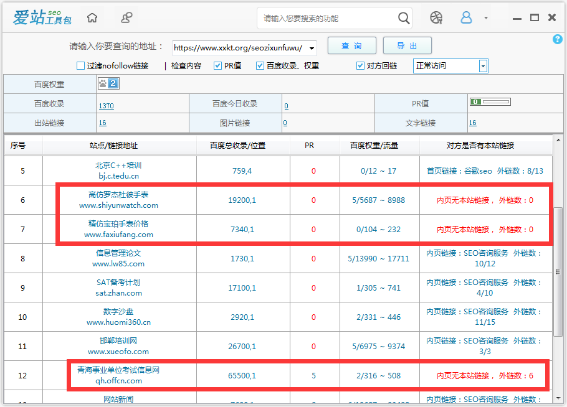The image size is (567, 407).
Task: Click the scrollbar up arrow
Action: [x=558, y=140]
